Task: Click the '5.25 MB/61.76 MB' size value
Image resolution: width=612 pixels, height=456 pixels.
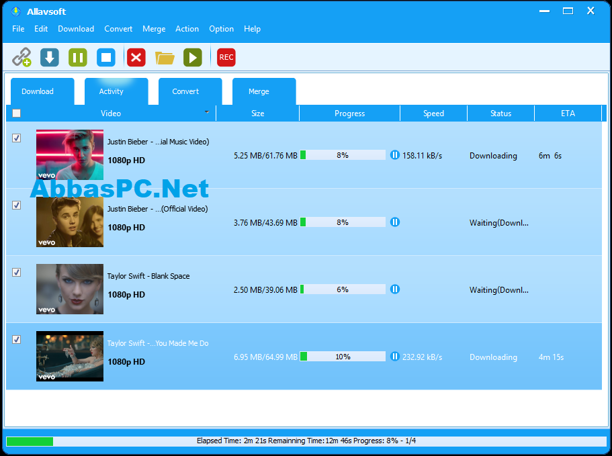Action: coord(265,156)
